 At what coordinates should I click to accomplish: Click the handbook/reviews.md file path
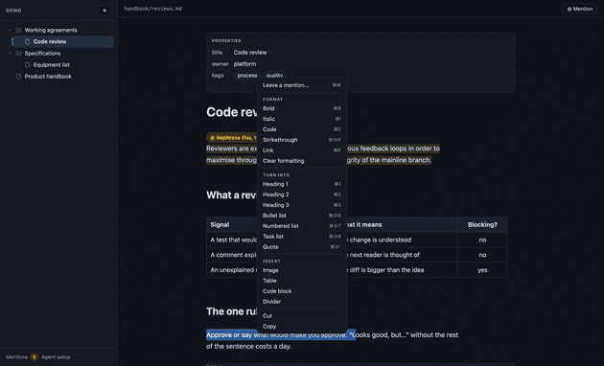click(x=153, y=9)
